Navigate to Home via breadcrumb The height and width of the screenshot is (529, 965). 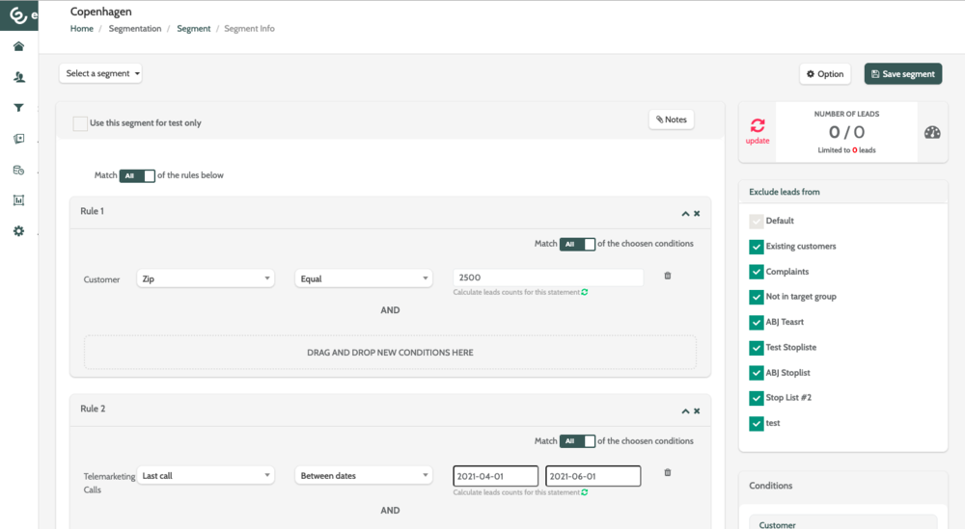pos(82,29)
